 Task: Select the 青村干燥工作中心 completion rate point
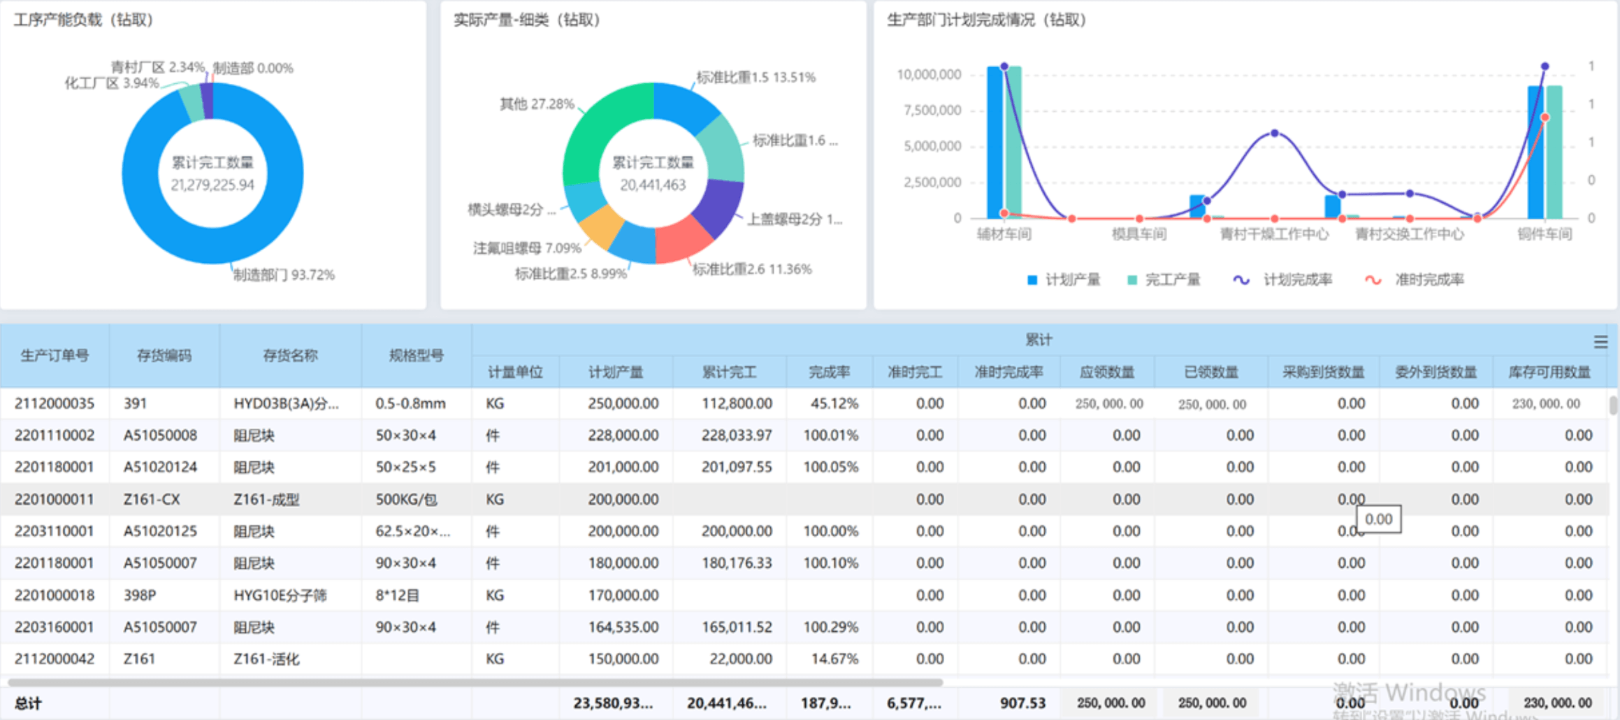1275,133
